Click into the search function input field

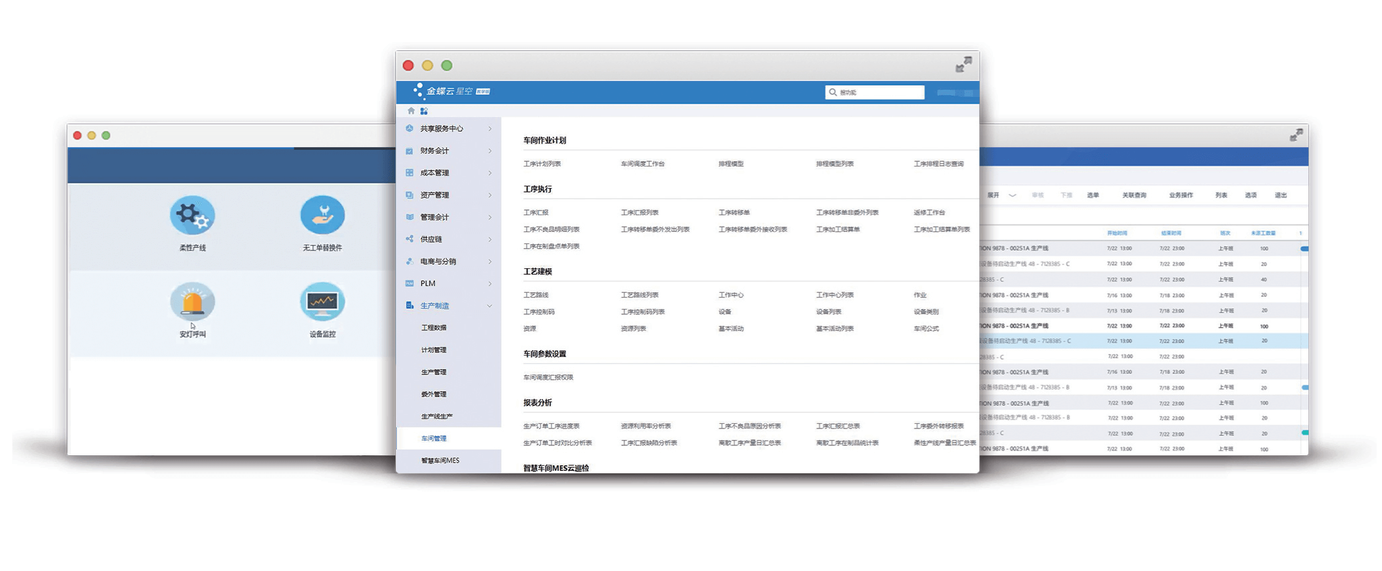[x=879, y=92]
